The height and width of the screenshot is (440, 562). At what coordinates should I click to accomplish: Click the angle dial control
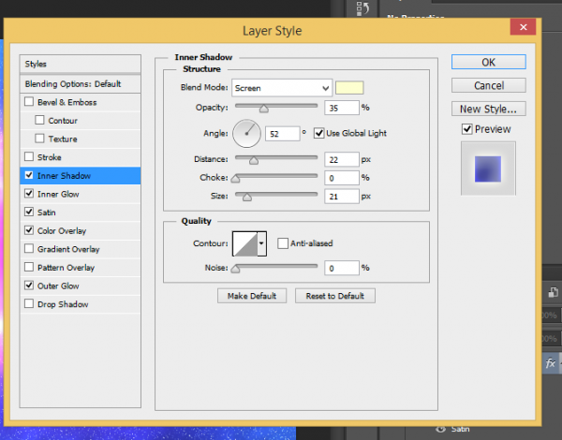point(246,133)
